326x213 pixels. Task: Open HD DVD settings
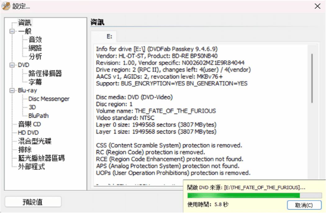[x=28, y=132]
